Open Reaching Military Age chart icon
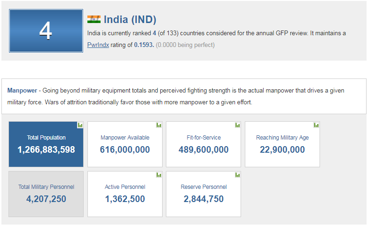The width and height of the screenshot is (367, 226). coord(316,125)
